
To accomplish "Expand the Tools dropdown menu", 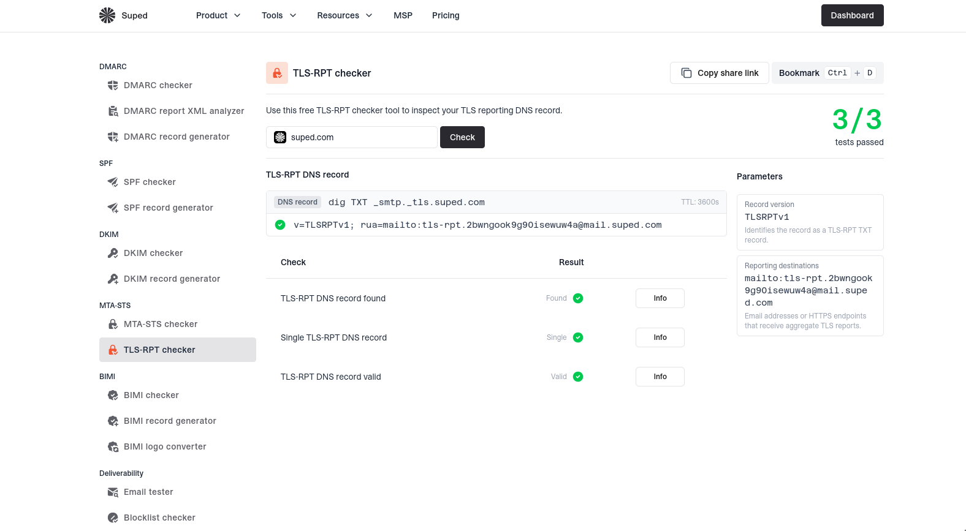I will pyautogui.click(x=279, y=15).
